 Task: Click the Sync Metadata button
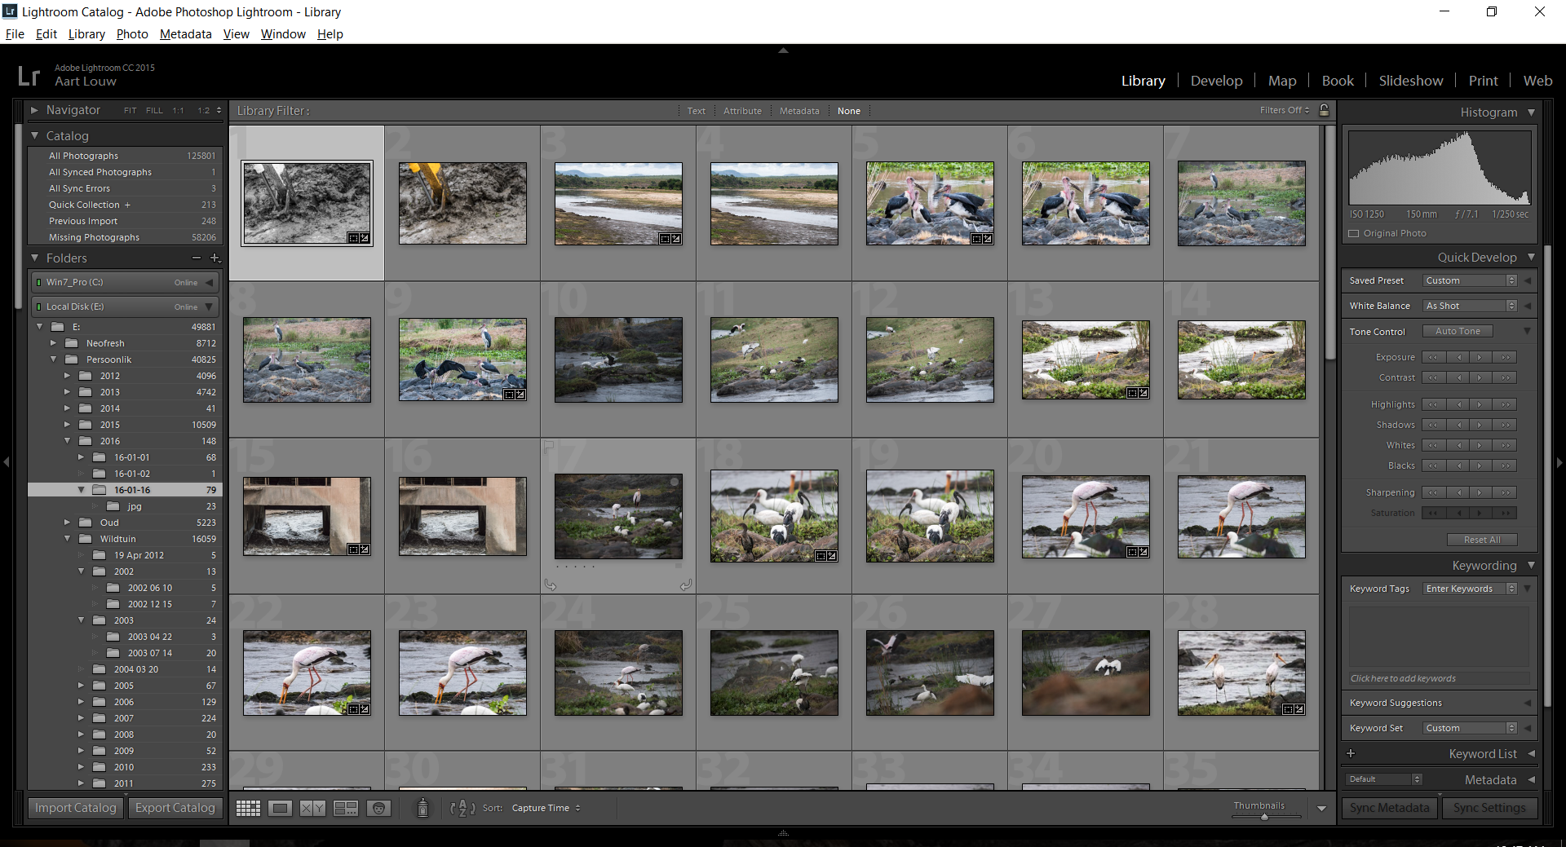point(1390,808)
